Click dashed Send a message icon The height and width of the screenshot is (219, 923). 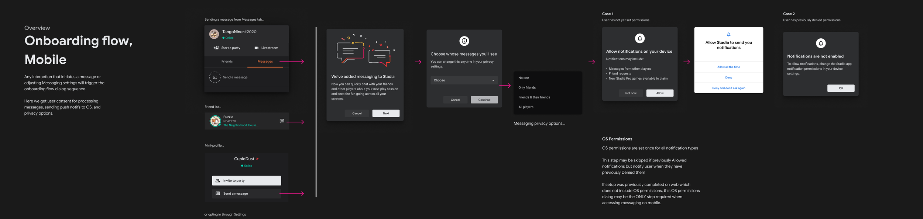[x=215, y=77]
